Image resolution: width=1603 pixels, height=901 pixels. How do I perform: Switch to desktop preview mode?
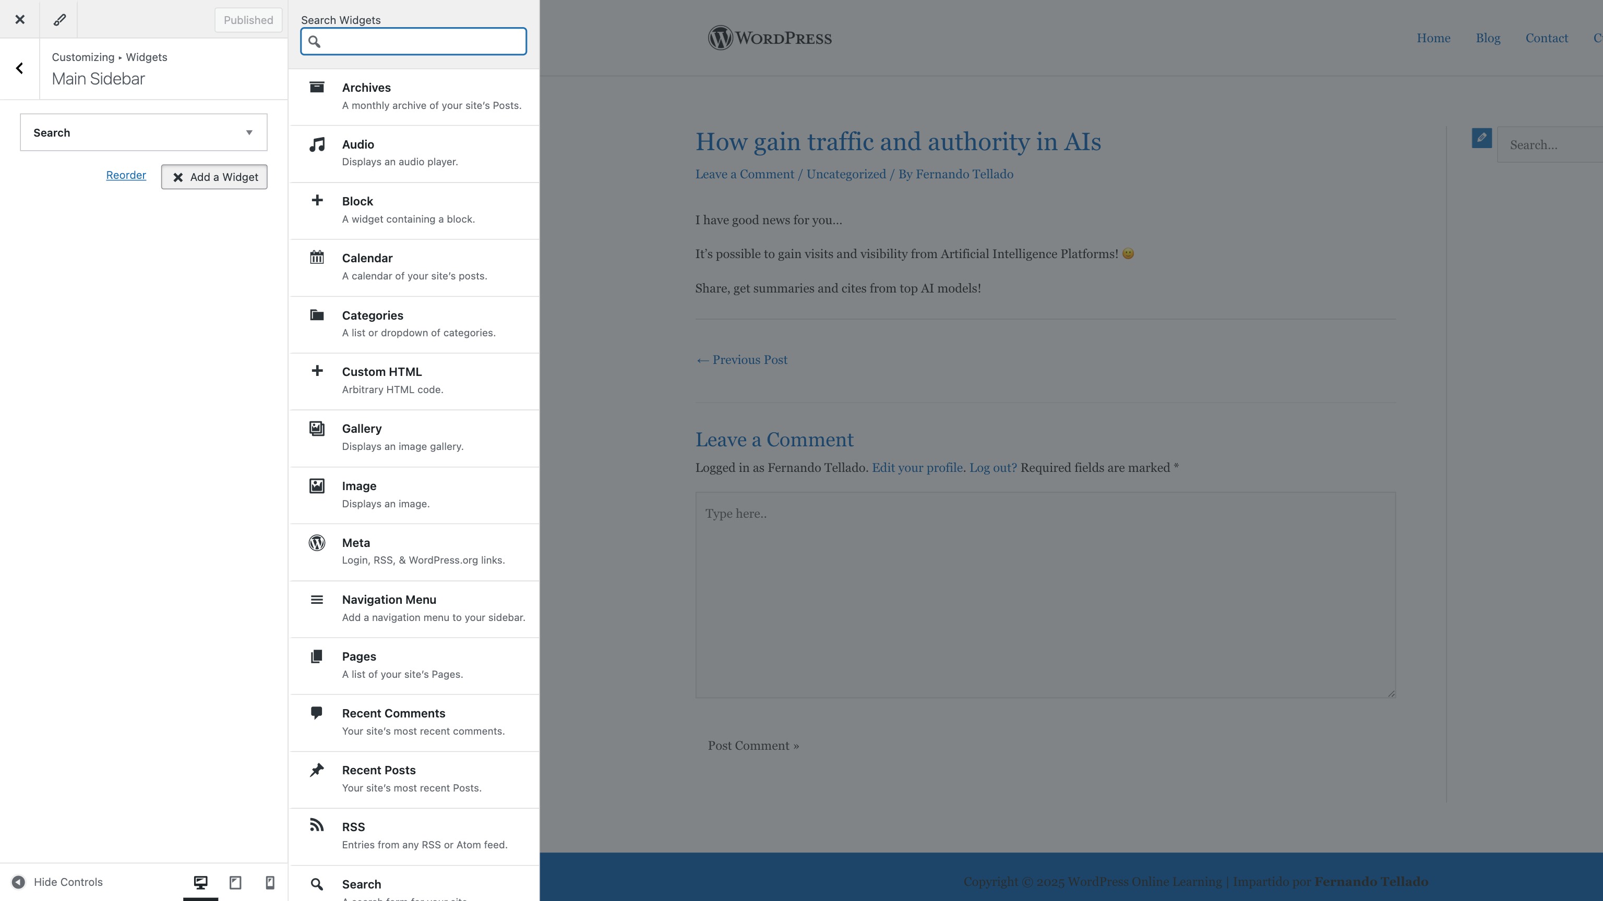click(200, 882)
